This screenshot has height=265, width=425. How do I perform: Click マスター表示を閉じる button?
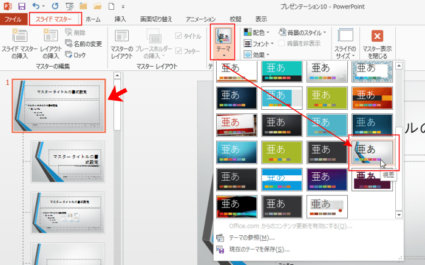(377, 43)
